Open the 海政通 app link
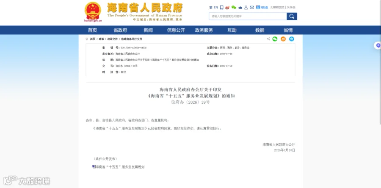The height and width of the screenshot is (188, 381). (x=262, y=8)
